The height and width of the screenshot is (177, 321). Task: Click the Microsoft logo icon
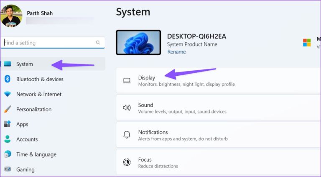(307, 43)
